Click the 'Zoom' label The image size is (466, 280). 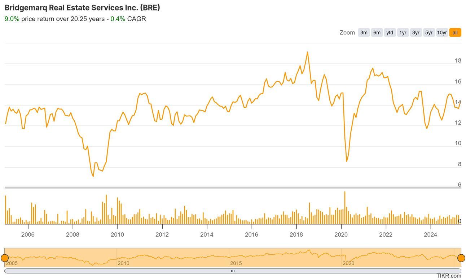click(x=347, y=33)
